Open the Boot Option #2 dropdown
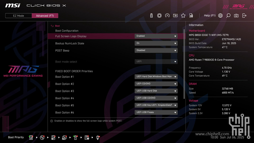The width and height of the screenshot is (254, 143). [x=156, y=84]
